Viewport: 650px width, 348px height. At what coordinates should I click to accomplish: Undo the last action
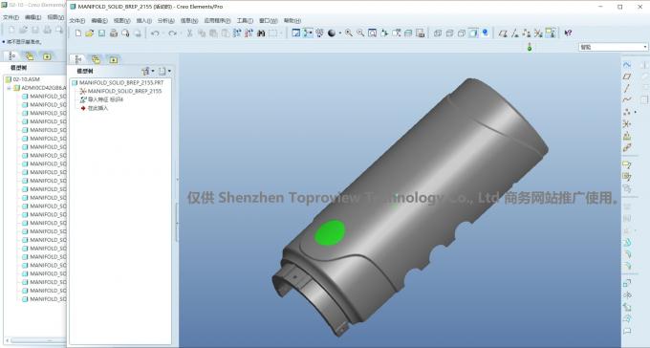[x=155, y=33]
